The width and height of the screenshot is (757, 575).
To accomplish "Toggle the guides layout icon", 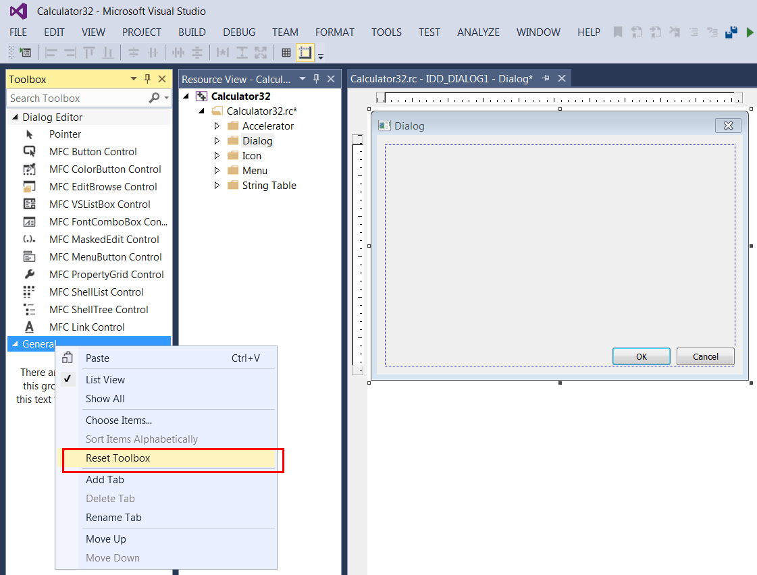I will (305, 53).
